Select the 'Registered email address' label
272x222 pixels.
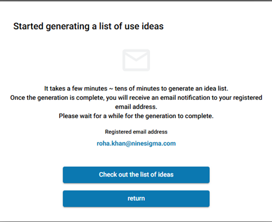pos(136,132)
